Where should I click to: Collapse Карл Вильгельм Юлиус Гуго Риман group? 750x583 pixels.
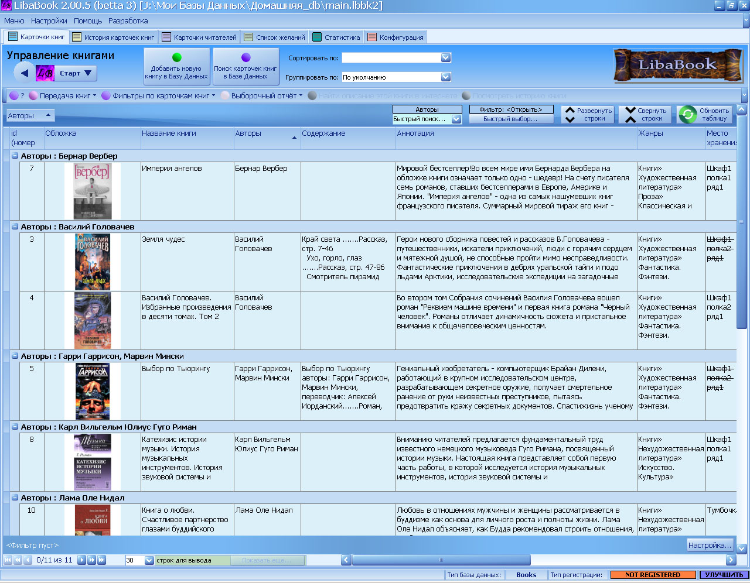coord(15,427)
